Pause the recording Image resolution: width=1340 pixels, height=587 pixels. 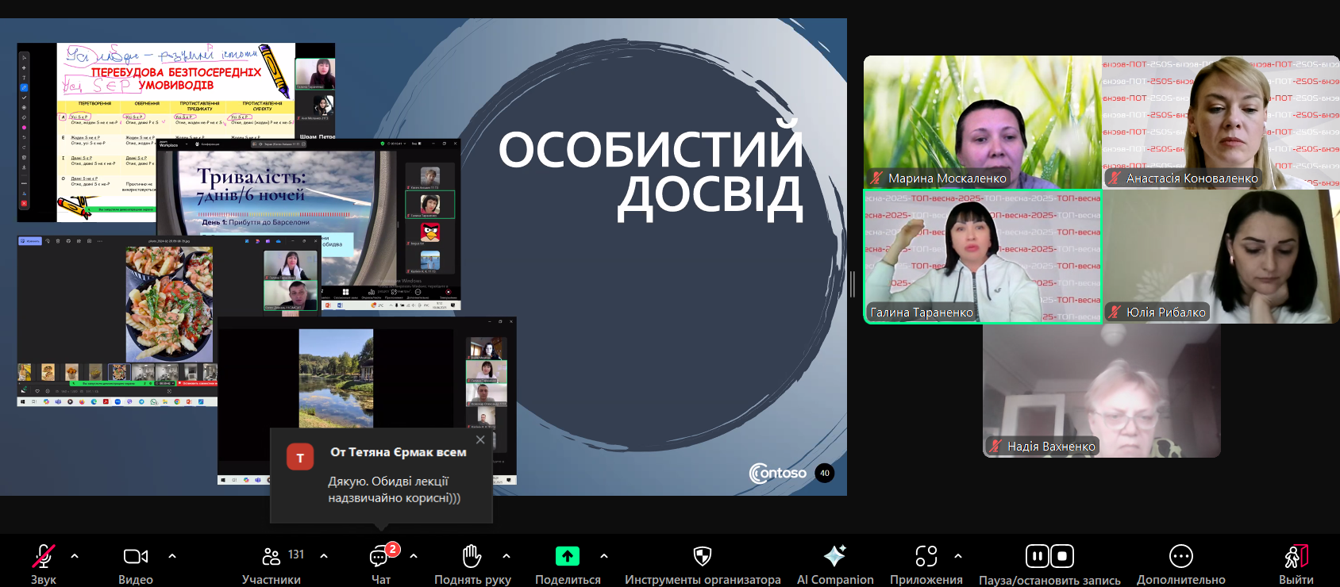click(x=1037, y=557)
